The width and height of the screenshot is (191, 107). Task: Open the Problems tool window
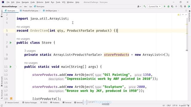tap(55, 103)
